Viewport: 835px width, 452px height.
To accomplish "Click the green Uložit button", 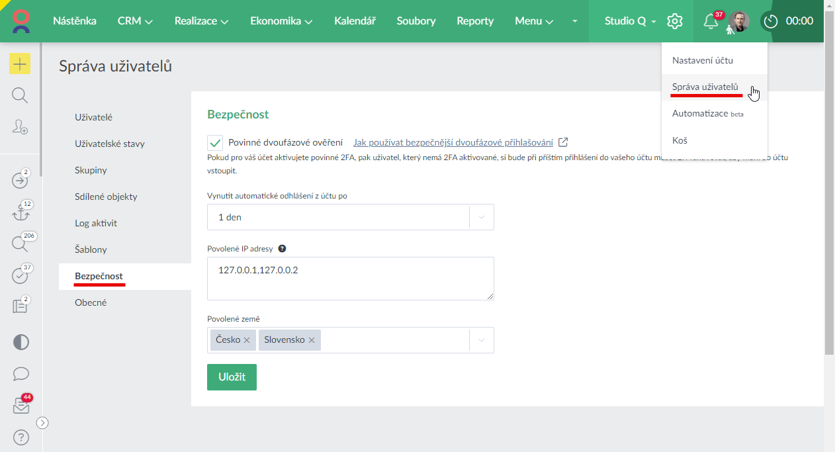I will (x=232, y=377).
